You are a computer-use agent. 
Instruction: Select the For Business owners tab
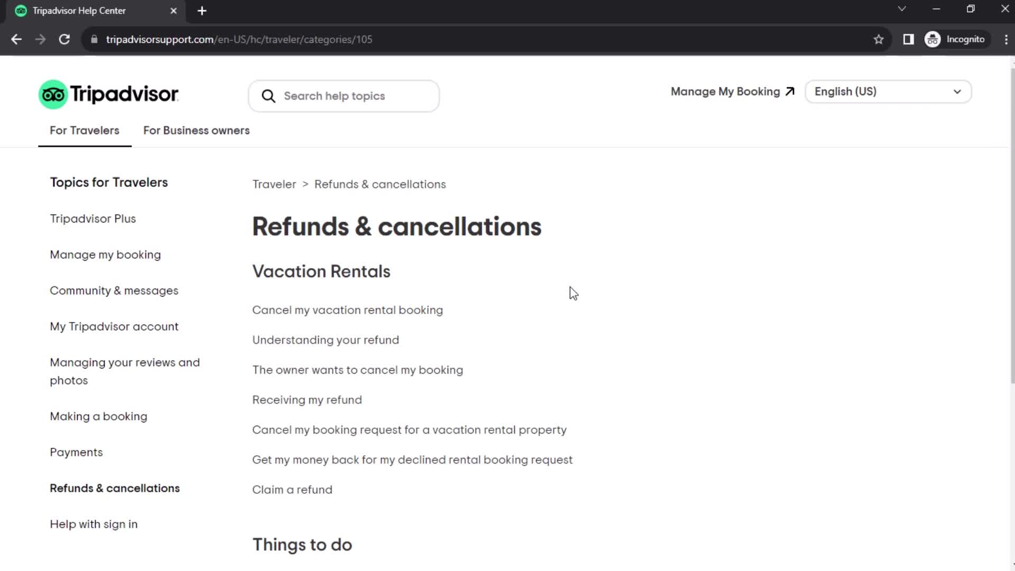[197, 131]
